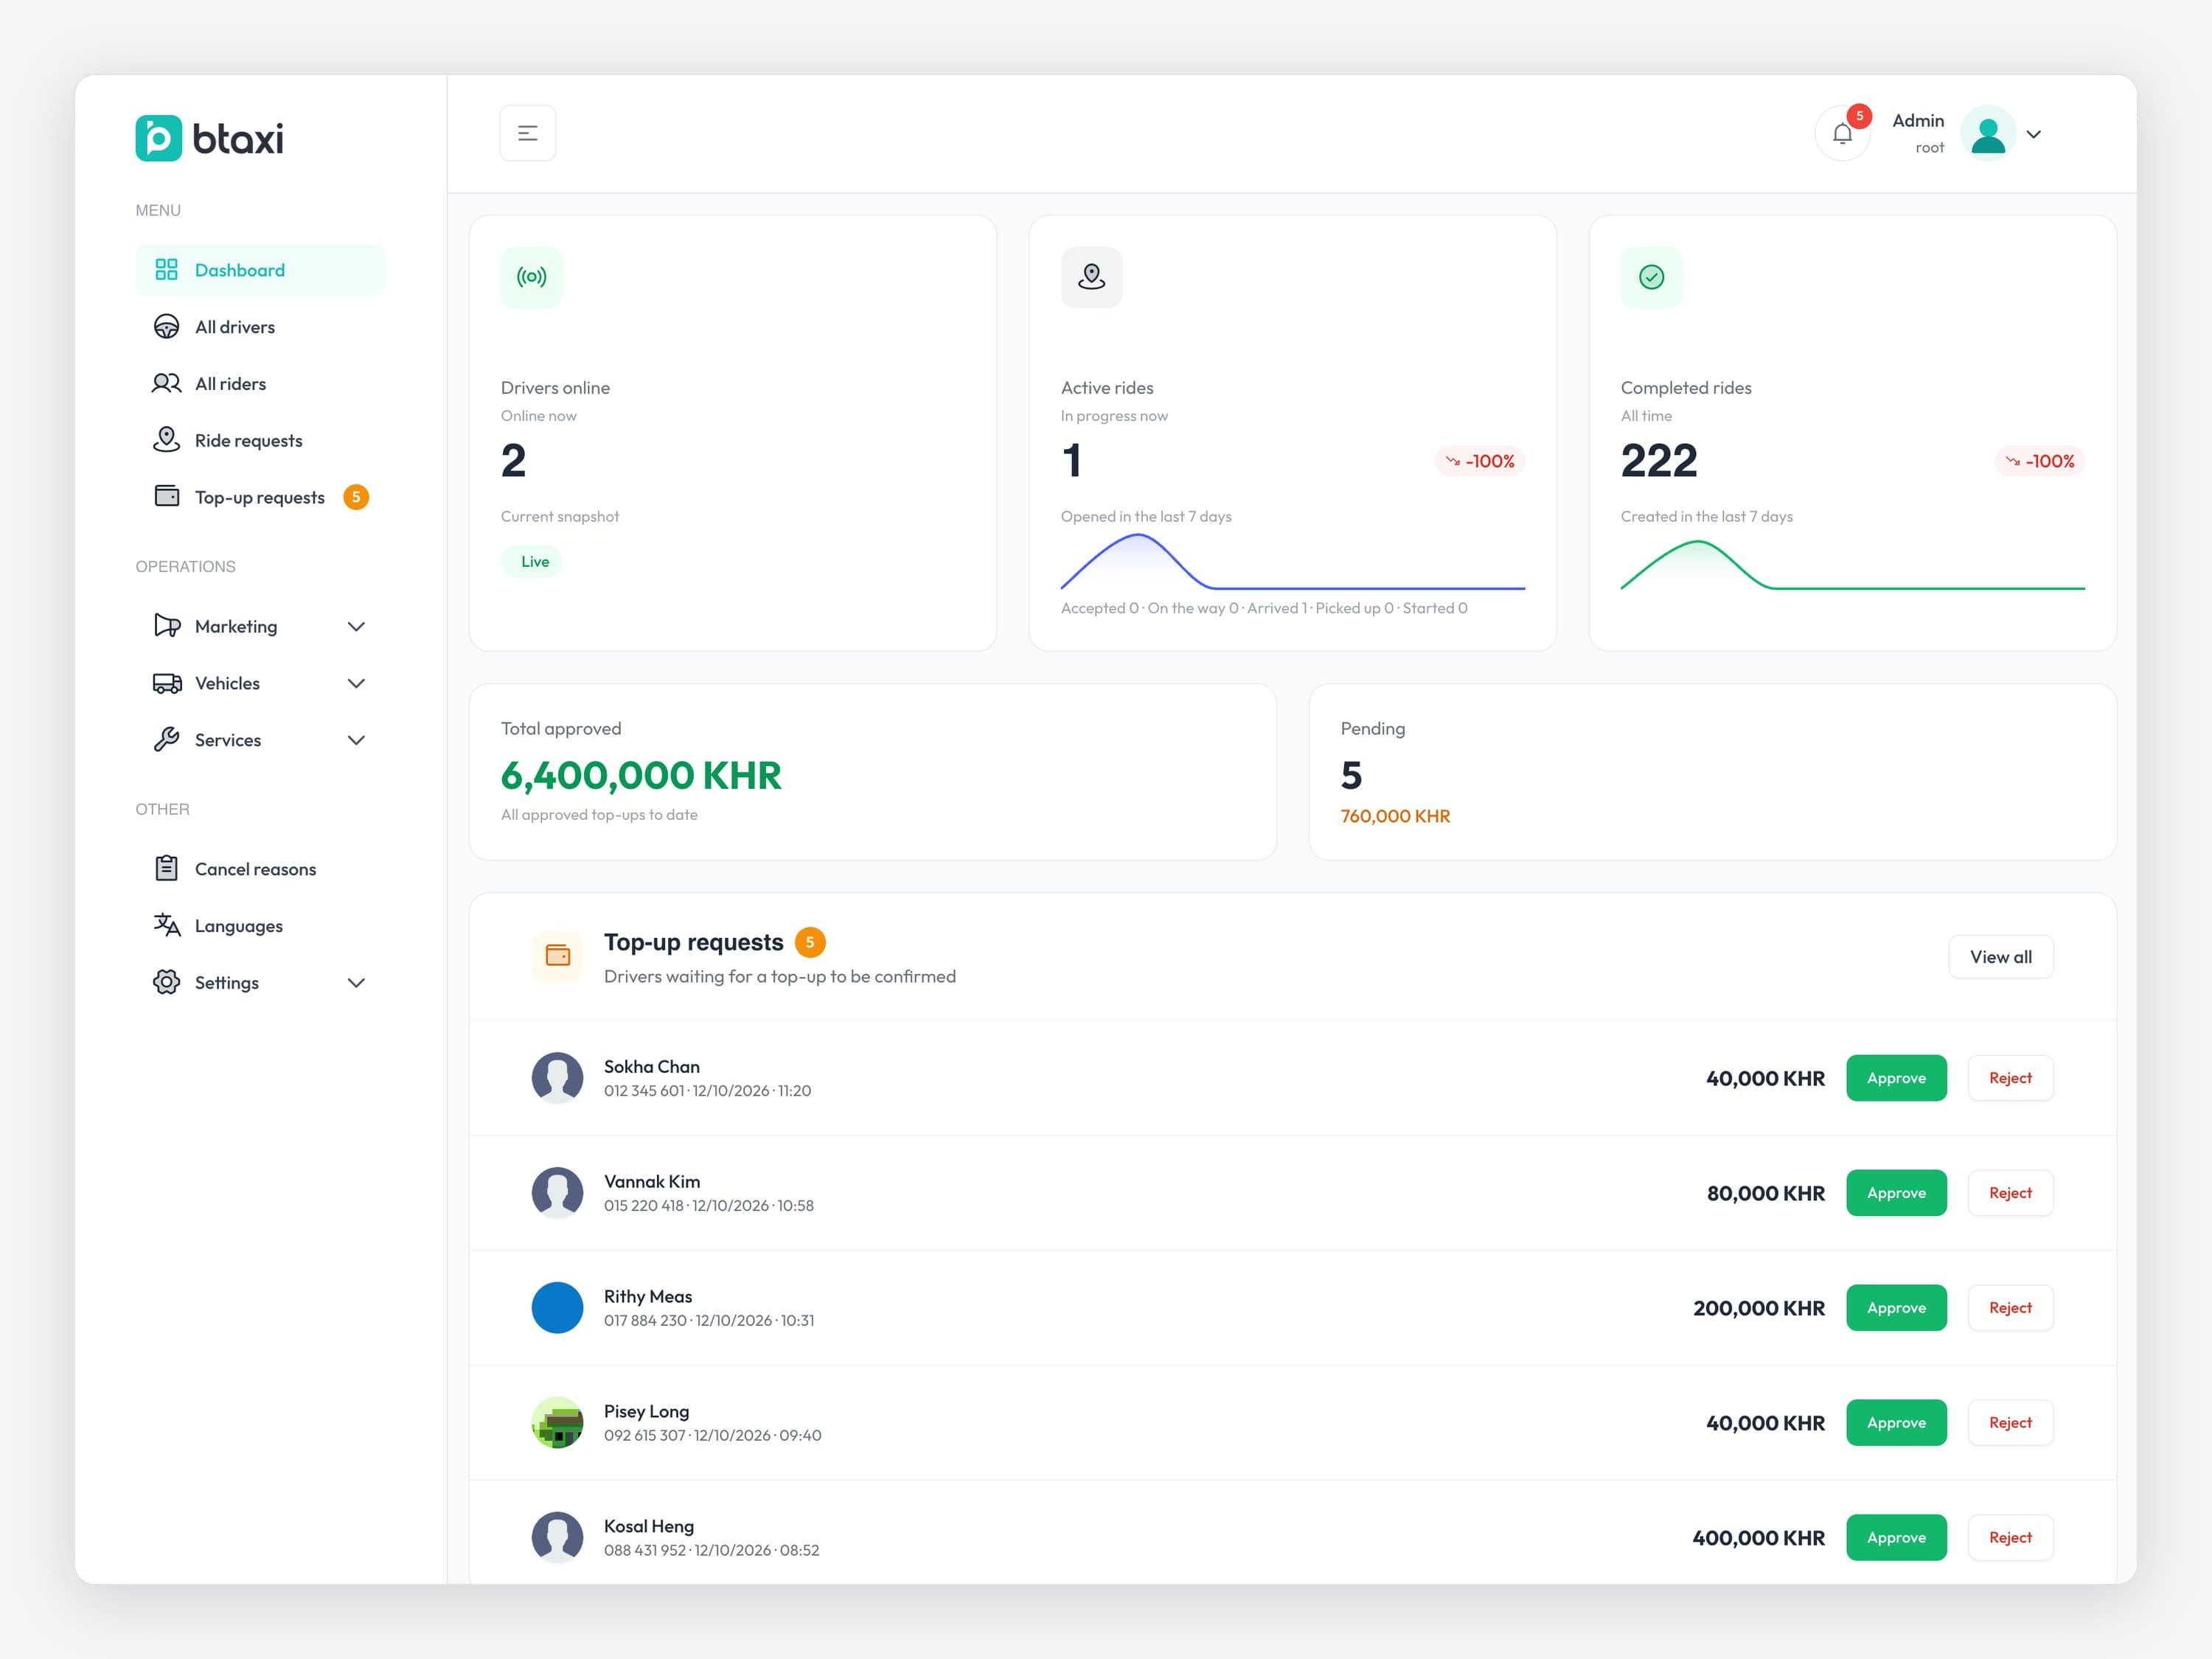The height and width of the screenshot is (1659, 2212).
Task: Reject Pisey Long's top-up request
Action: (x=2010, y=1423)
